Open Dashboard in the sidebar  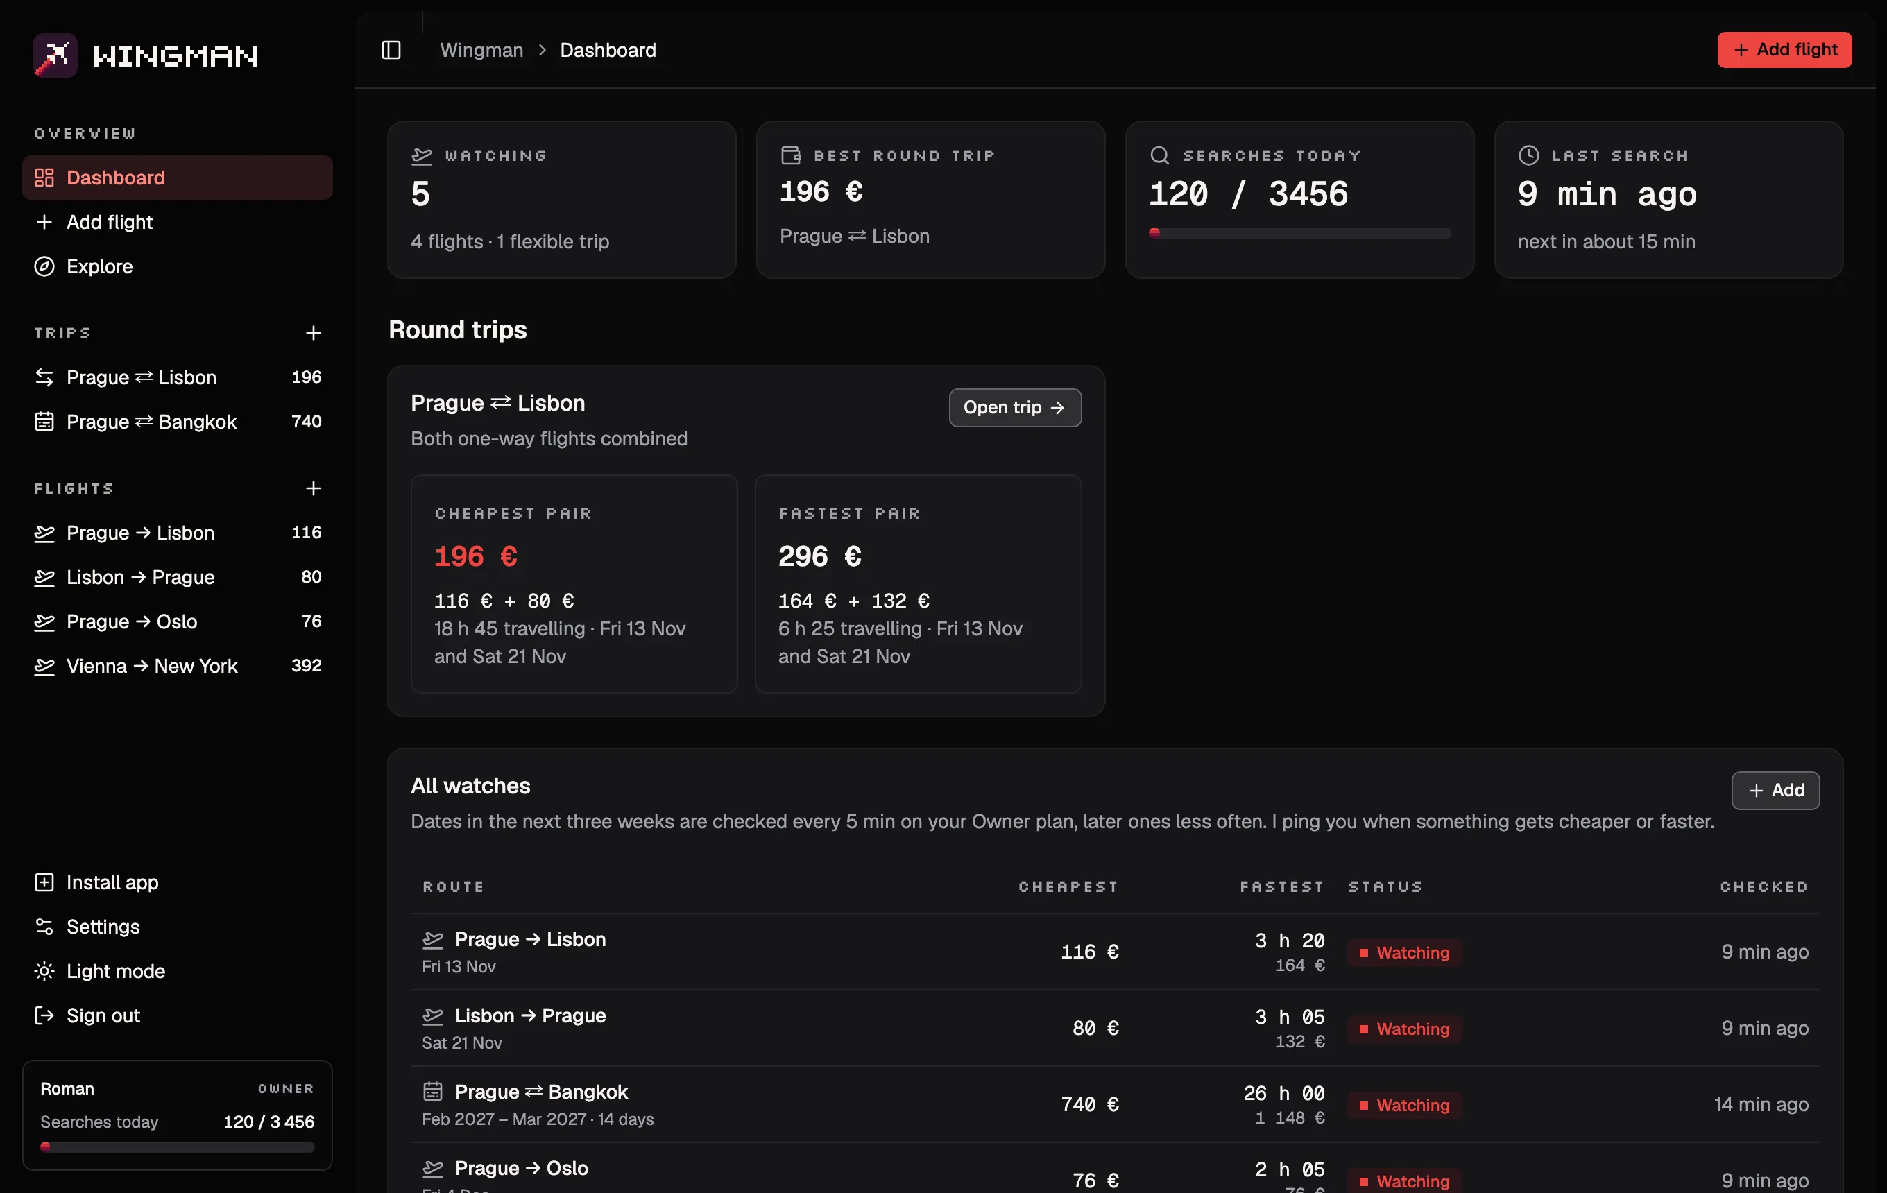[x=178, y=178]
